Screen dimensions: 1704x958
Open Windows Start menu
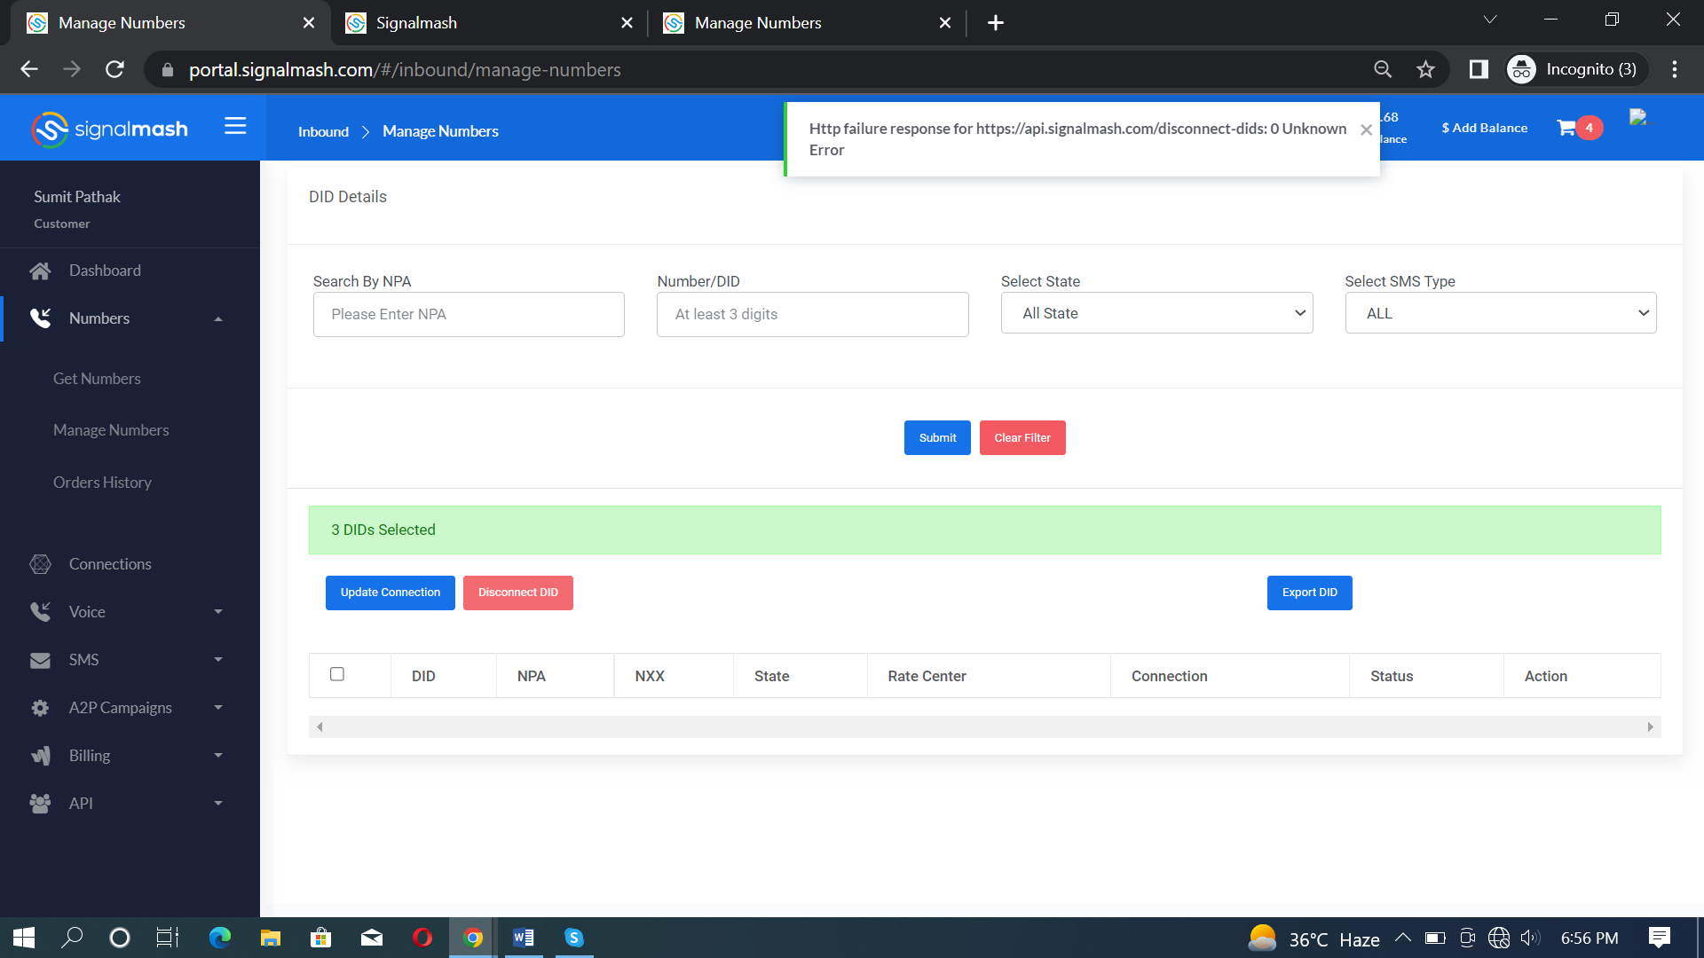tap(24, 938)
